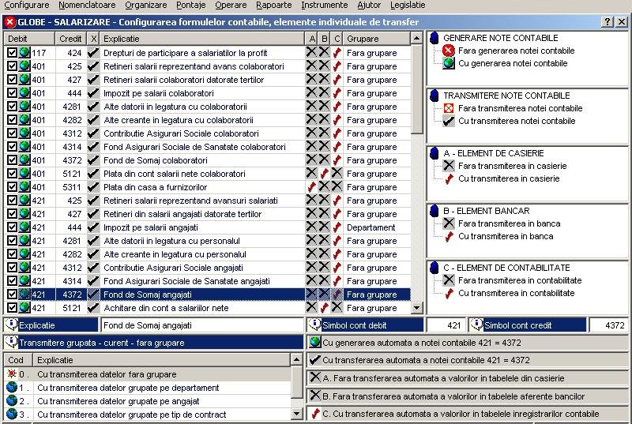The image size is (632, 424).
Task: Click 'Cu generarea automata a notei contabile' button
Action: coord(468,343)
